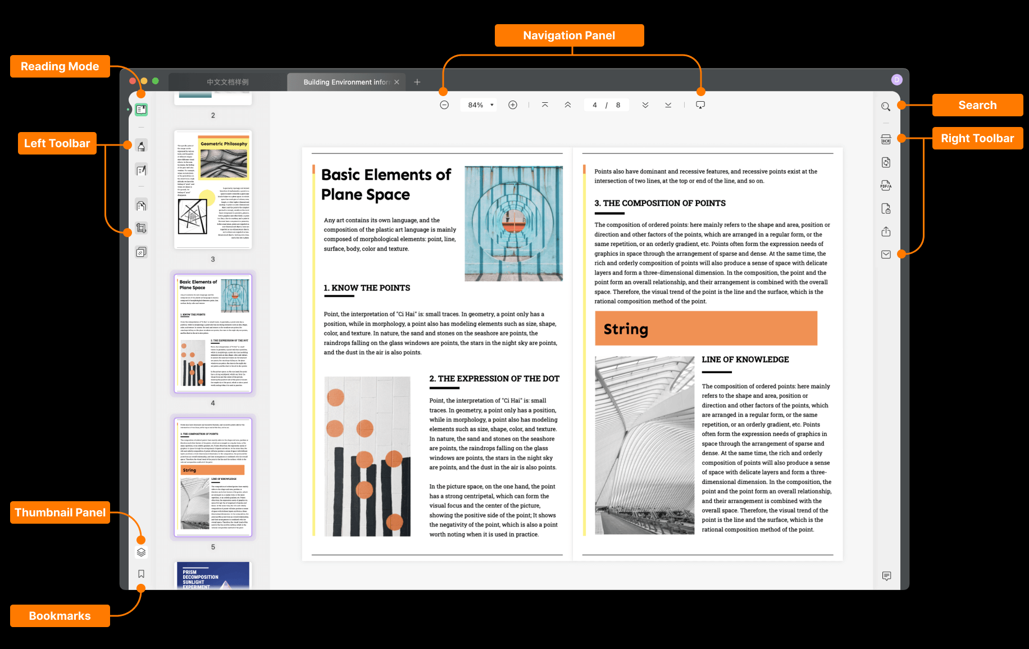1029x649 pixels.
Task: Toggle the comments panel icon at bottom right
Action: [886, 576]
